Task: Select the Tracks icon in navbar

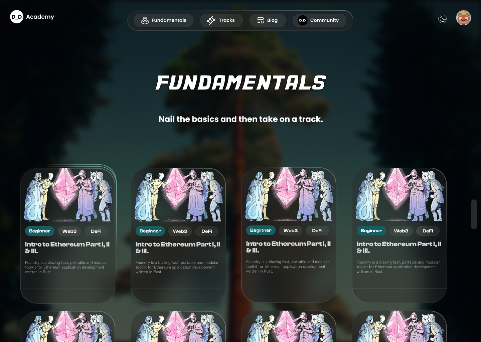Action: point(211,20)
